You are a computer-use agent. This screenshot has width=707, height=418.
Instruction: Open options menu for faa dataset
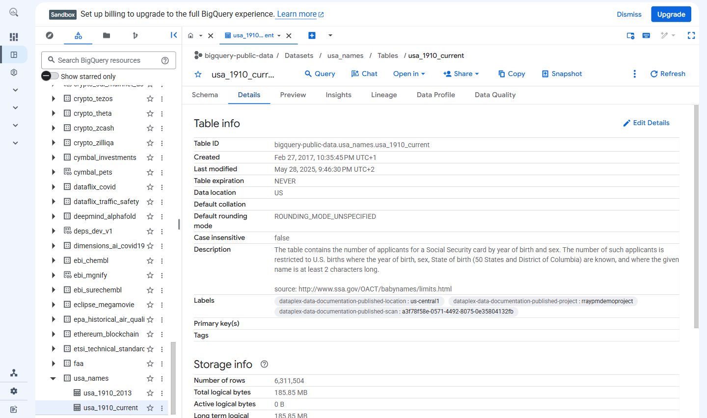point(162,364)
